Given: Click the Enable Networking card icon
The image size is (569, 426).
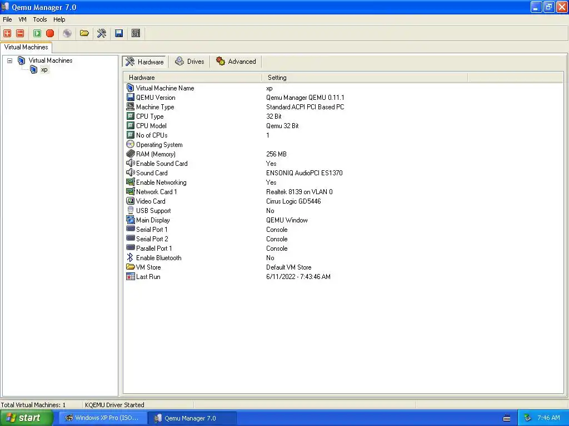Looking at the screenshot, I should tap(130, 182).
